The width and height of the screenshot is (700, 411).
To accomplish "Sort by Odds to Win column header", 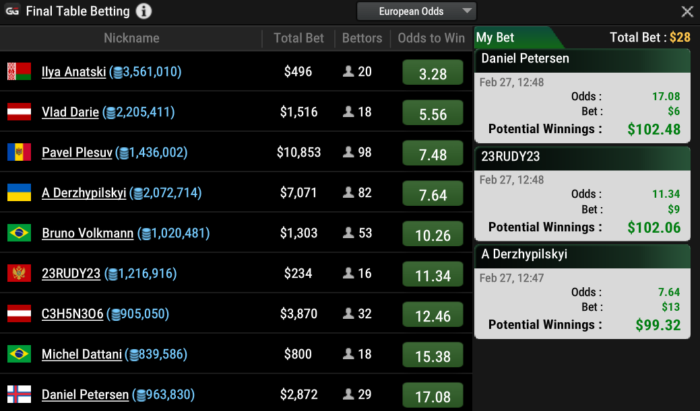I will pos(431,38).
